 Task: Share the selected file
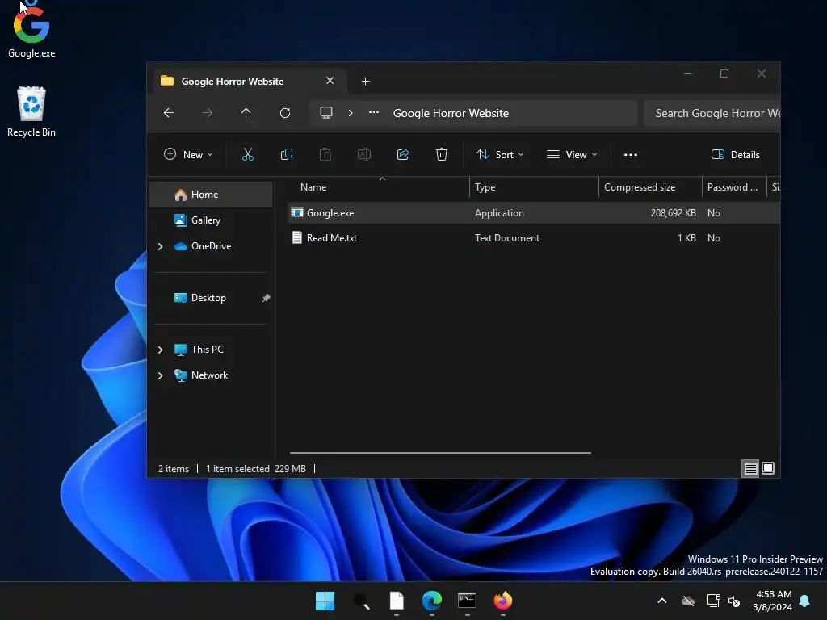(403, 154)
